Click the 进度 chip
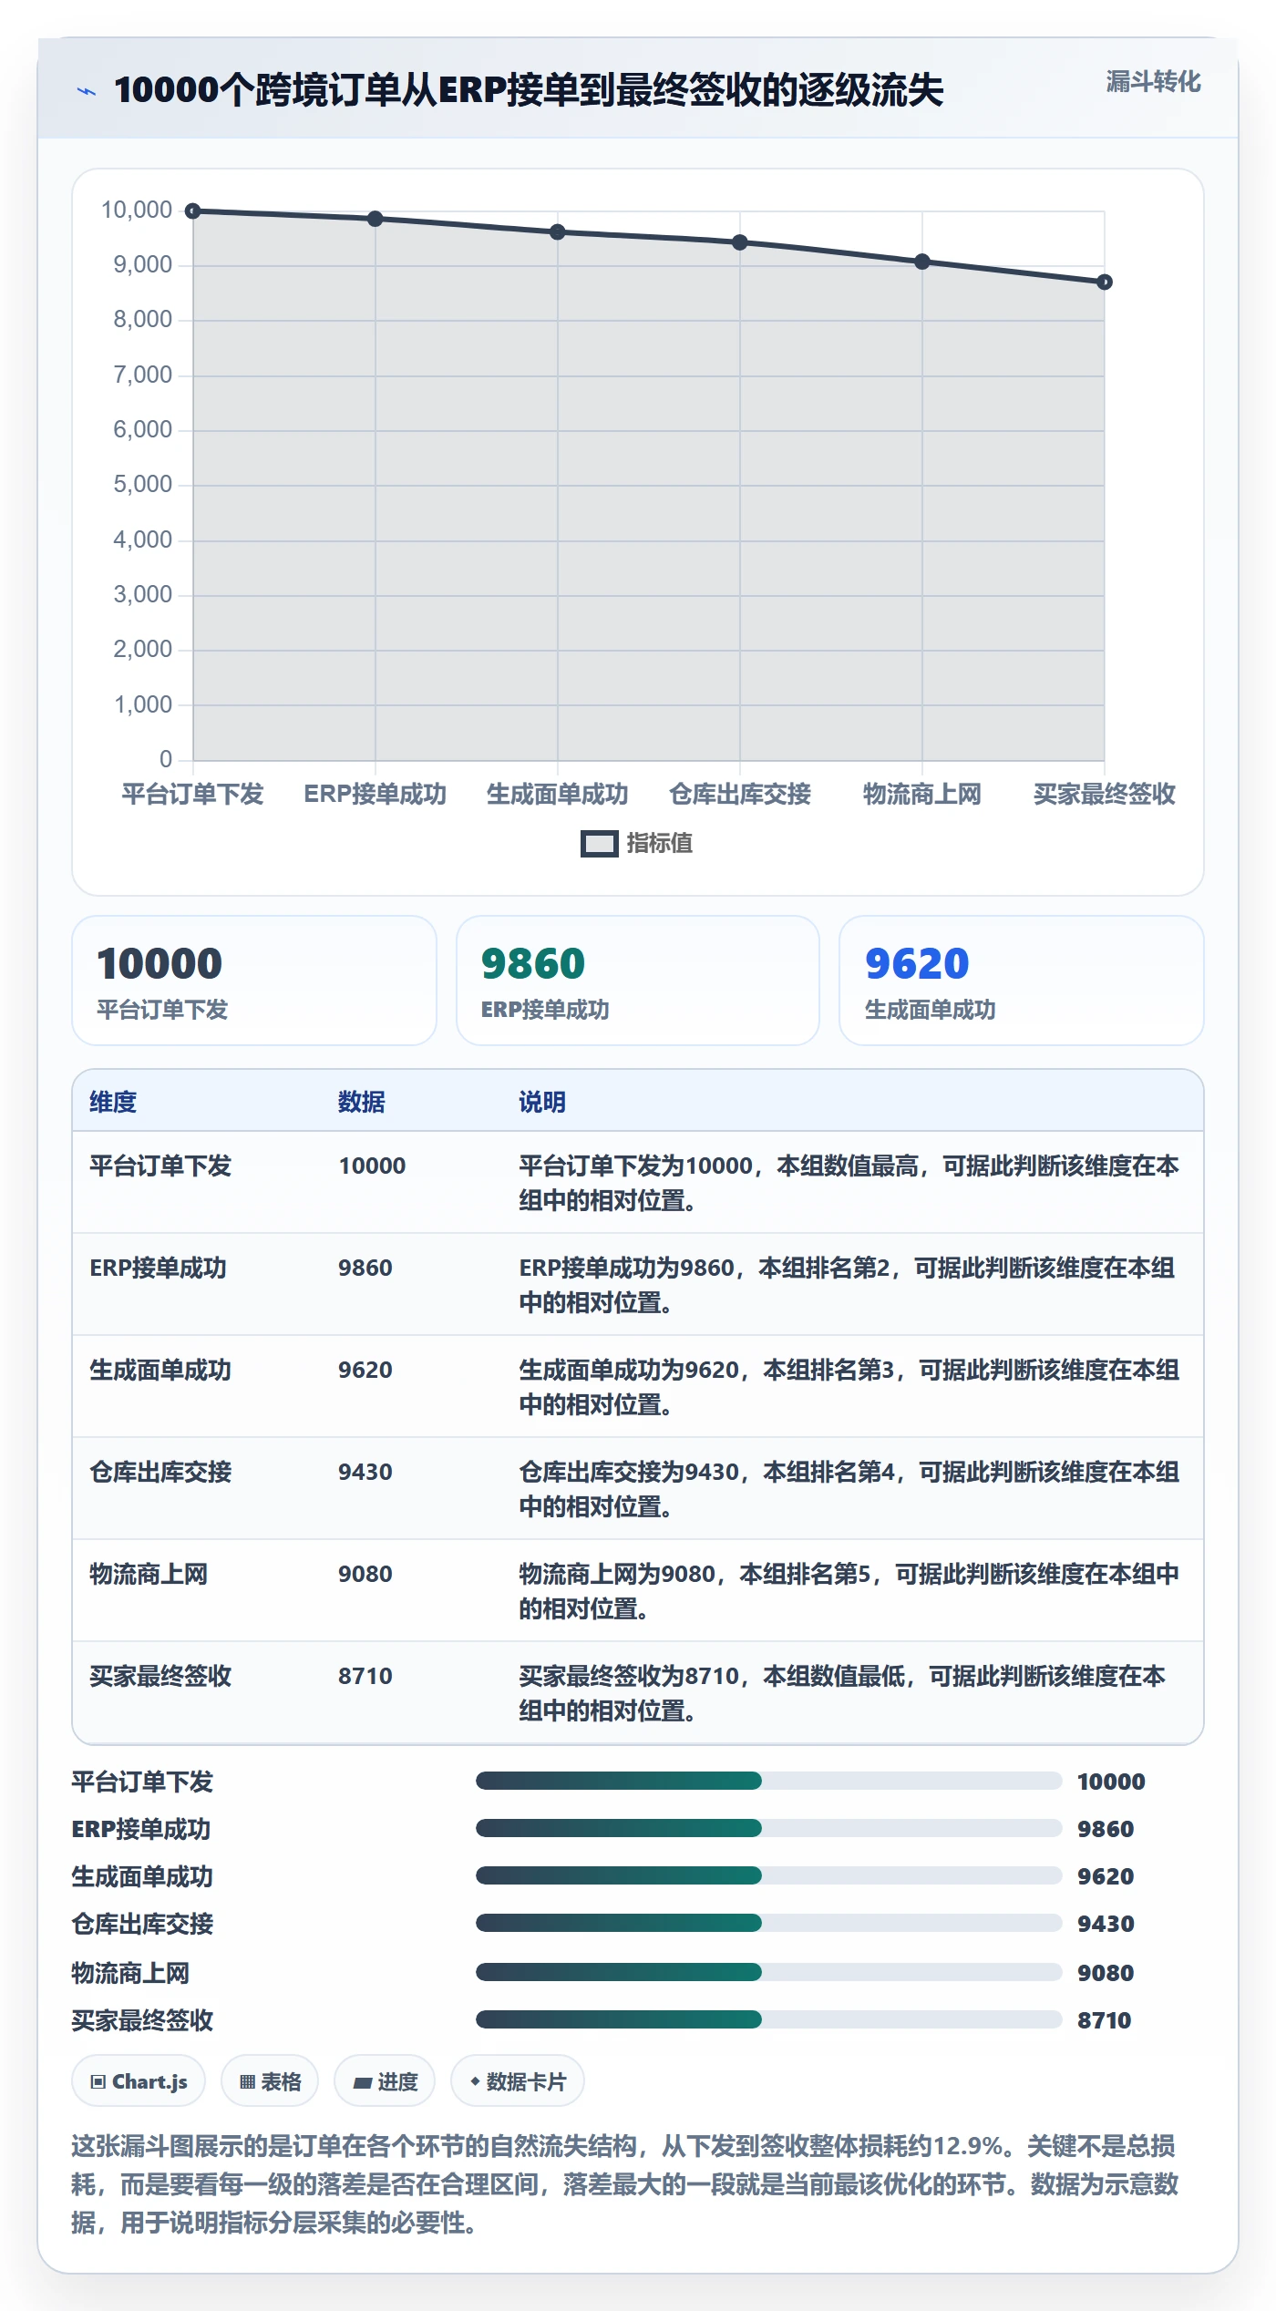 [385, 2081]
